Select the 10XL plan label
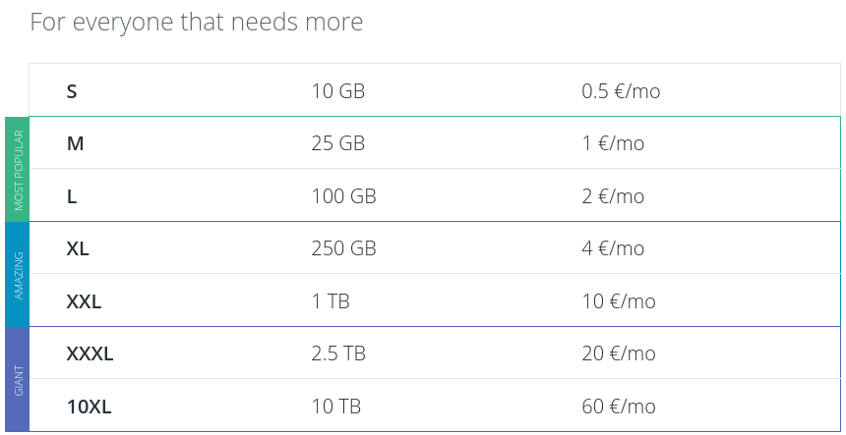 pyautogui.click(x=89, y=407)
